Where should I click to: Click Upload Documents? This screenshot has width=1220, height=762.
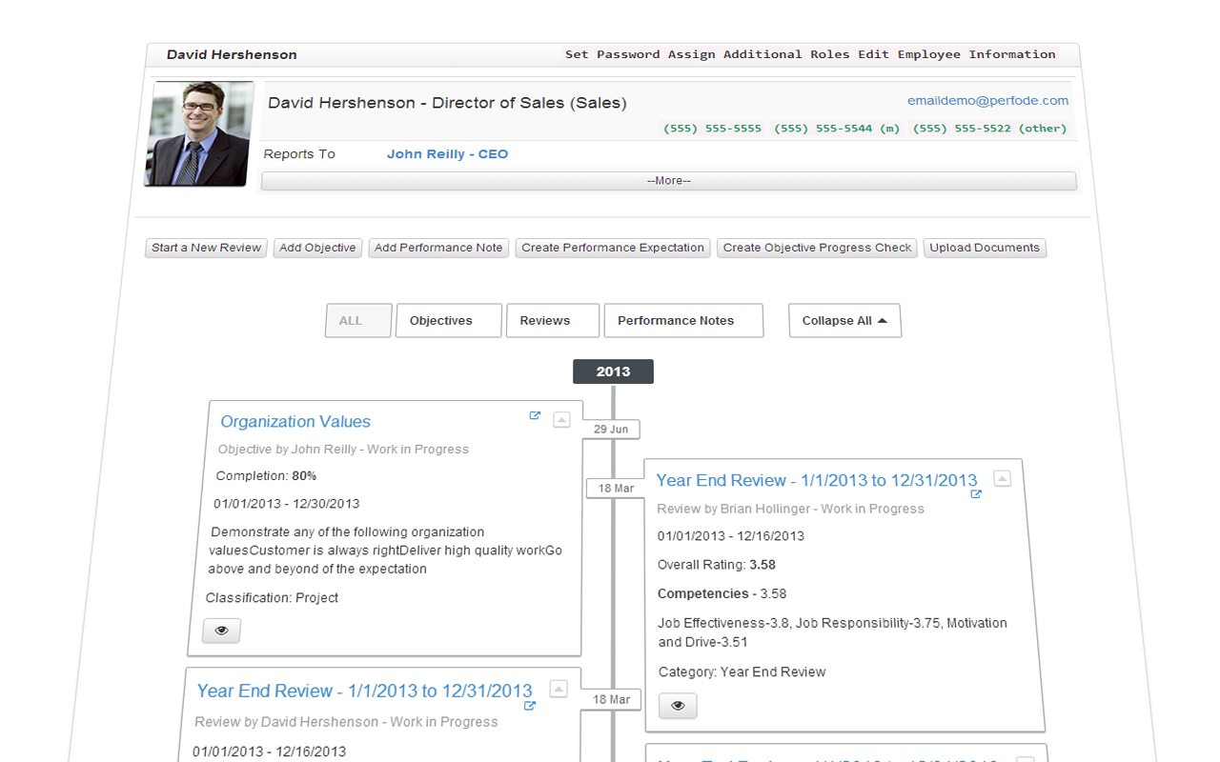point(985,248)
